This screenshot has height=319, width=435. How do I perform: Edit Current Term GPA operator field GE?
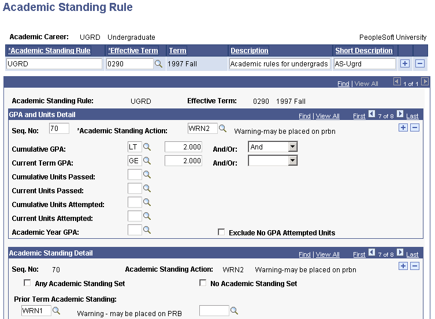135,160
